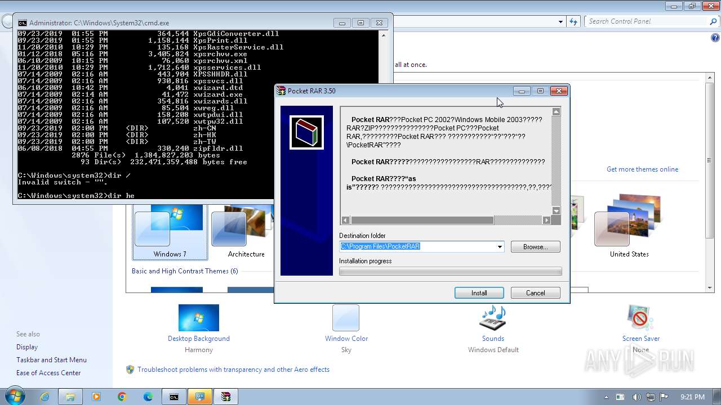
Task: Click the installation progress bar
Action: click(450, 271)
